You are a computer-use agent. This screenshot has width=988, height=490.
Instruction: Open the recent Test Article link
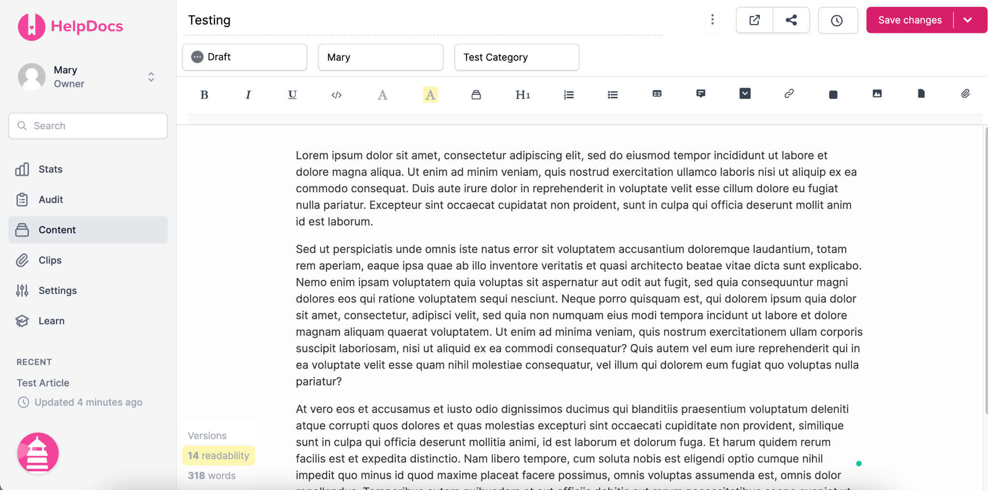click(43, 383)
